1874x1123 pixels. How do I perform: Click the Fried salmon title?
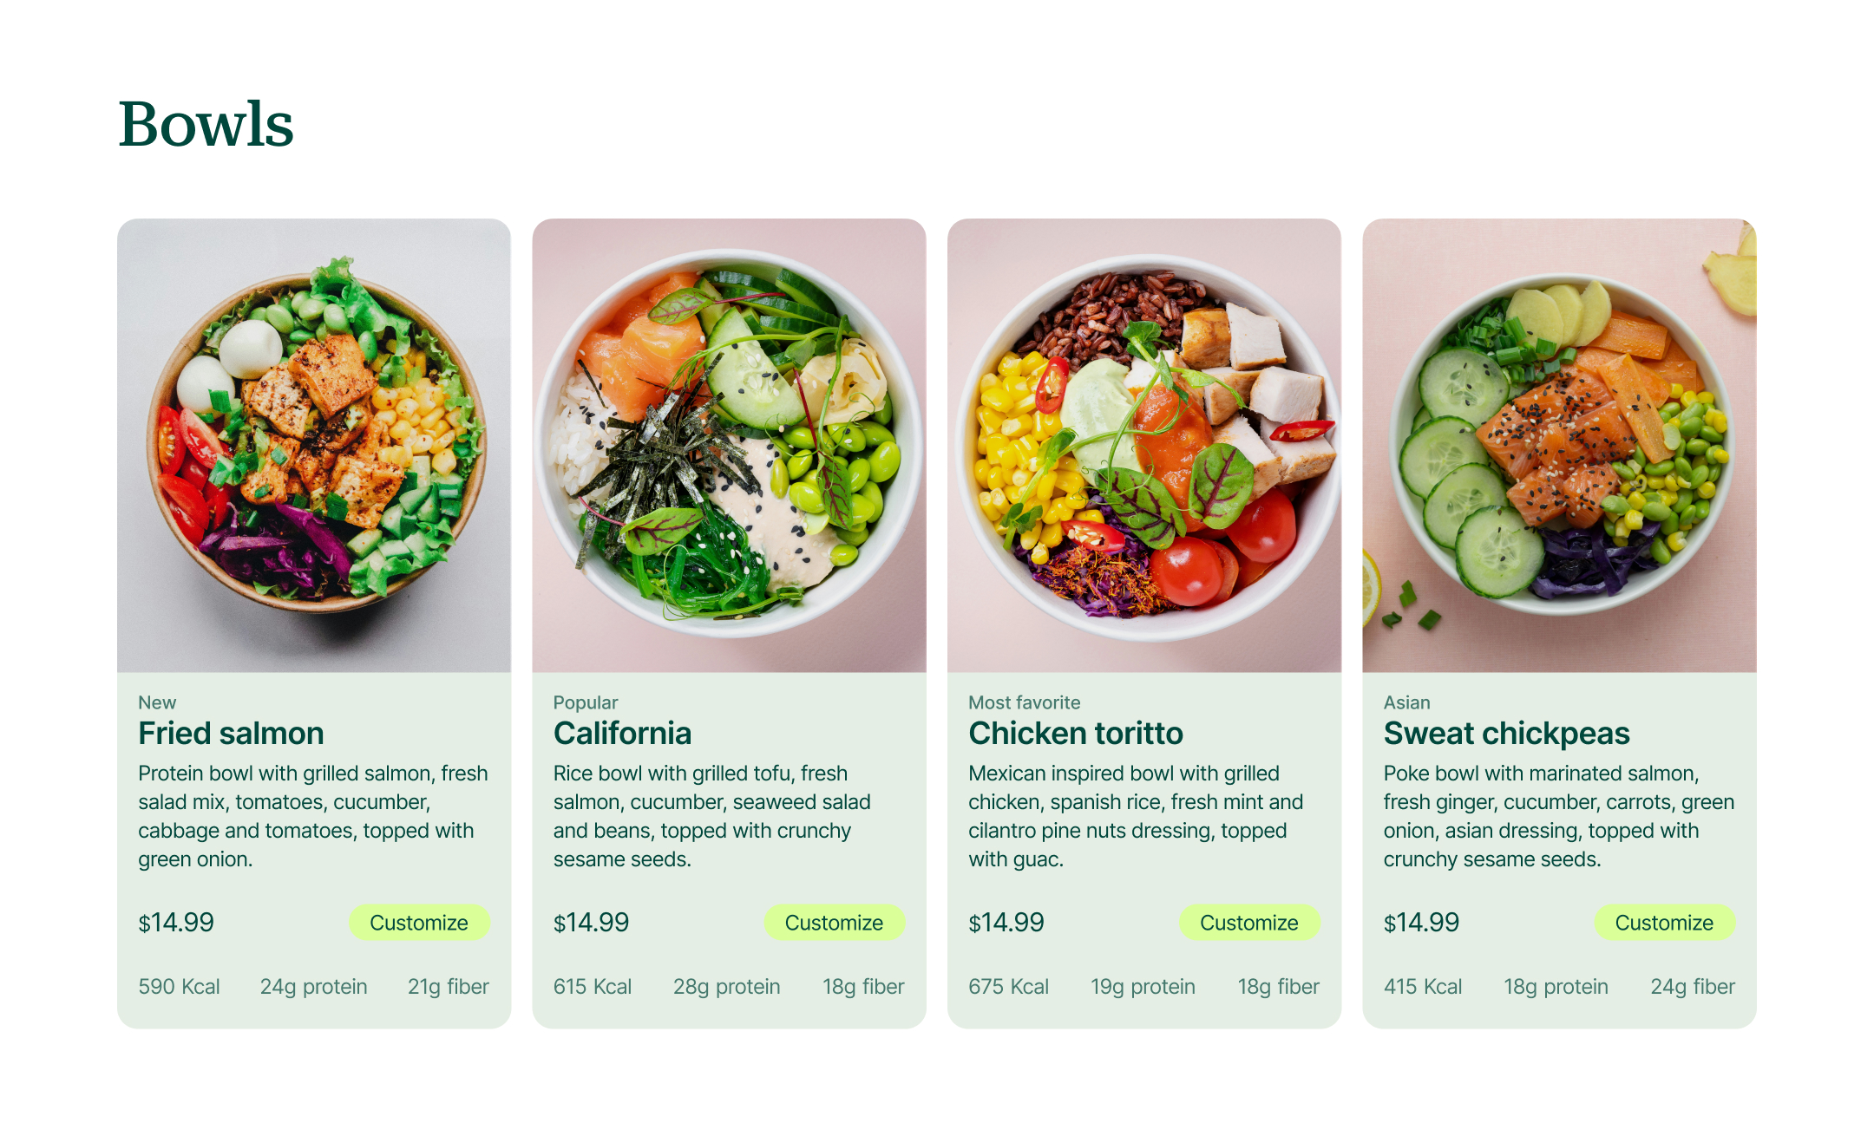[x=231, y=733]
